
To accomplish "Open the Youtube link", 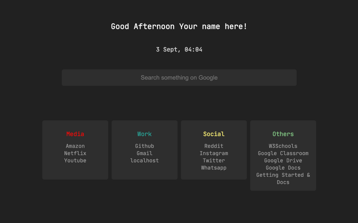I will (75, 160).
